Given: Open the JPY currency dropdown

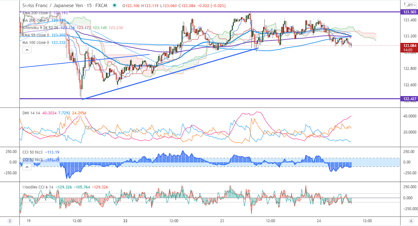Looking at the screenshot, I should click(411, 5).
